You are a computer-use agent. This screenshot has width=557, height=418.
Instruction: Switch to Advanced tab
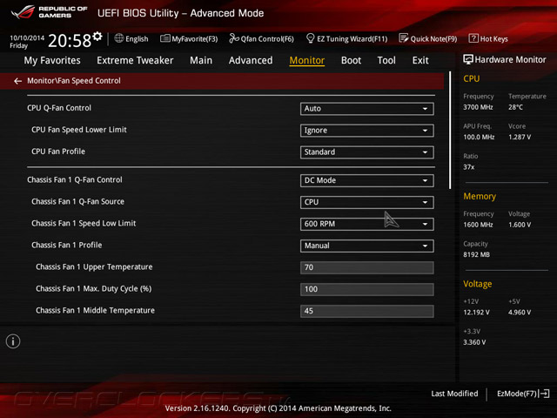pyautogui.click(x=251, y=60)
